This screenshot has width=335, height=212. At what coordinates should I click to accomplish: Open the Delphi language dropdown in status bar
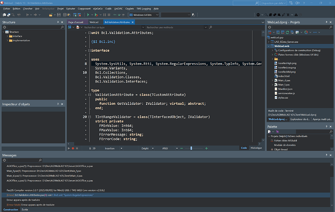click(x=153, y=148)
